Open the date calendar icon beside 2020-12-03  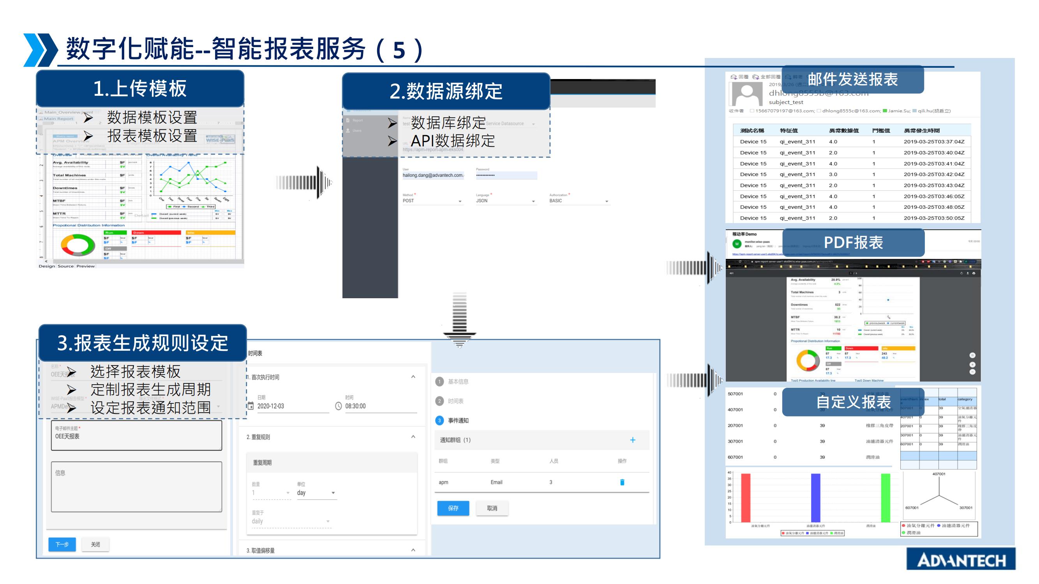tap(250, 406)
